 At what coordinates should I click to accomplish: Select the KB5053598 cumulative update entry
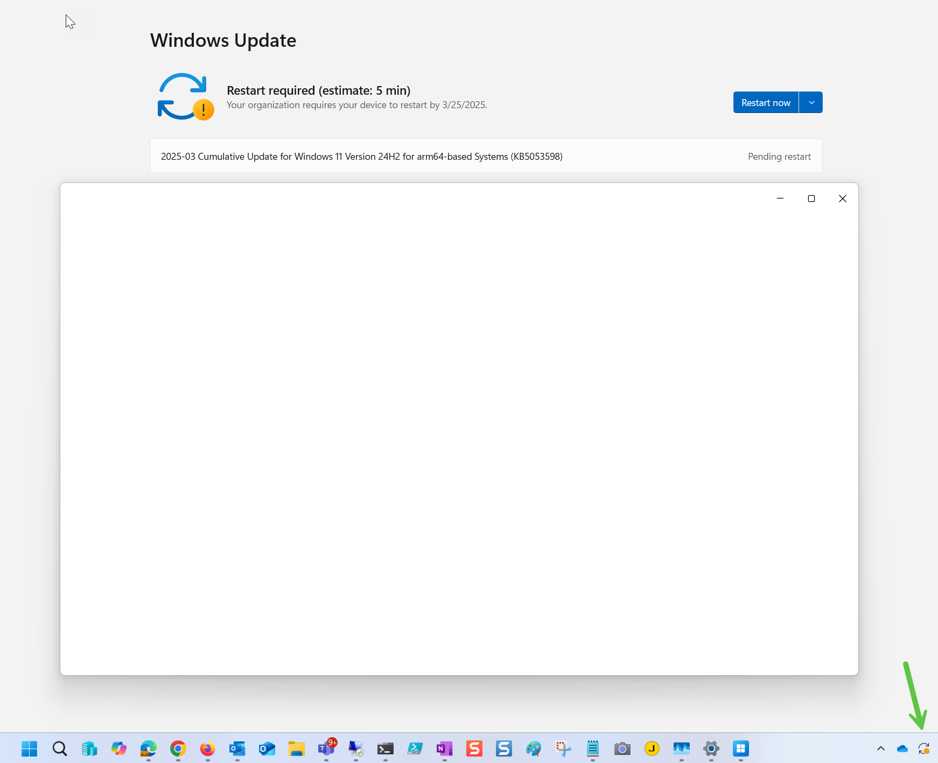point(486,156)
